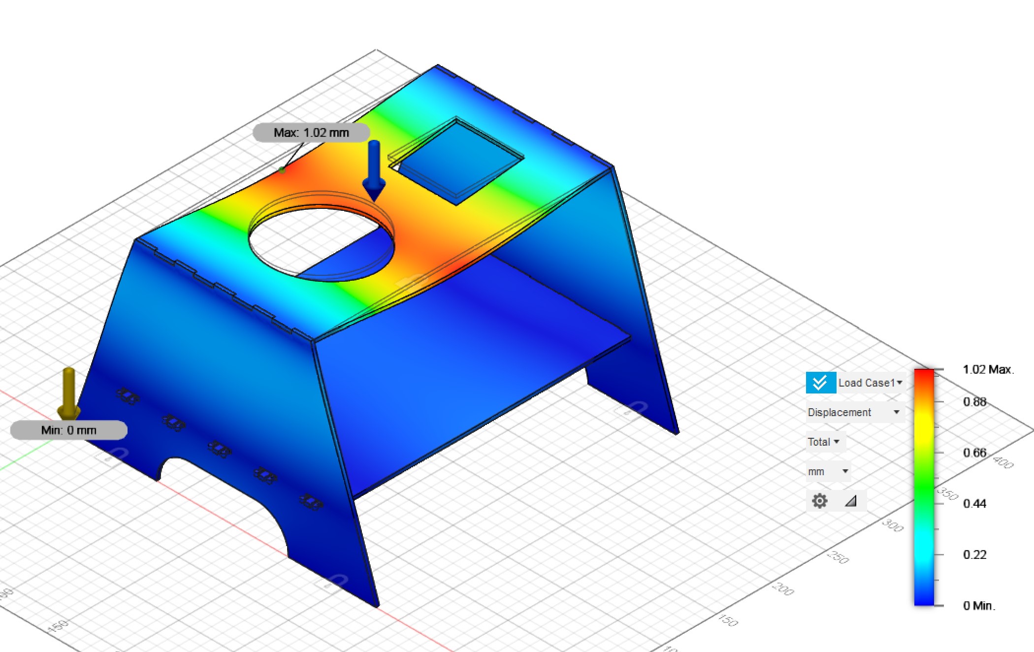Open the Load Case1 dropdown
1034x652 pixels.
point(870,383)
